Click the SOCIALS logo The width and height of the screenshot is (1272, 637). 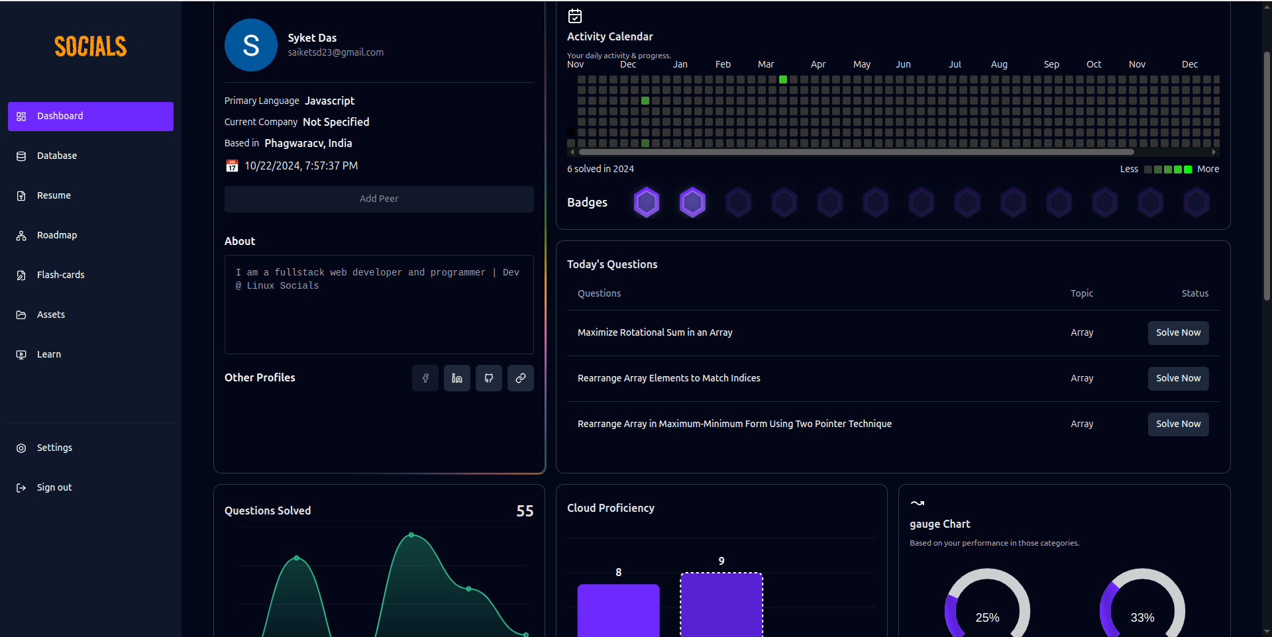(x=91, y=46)
